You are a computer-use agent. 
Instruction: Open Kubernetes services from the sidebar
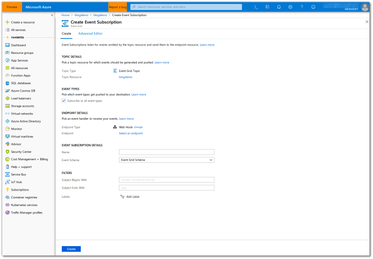click(24, 205)
